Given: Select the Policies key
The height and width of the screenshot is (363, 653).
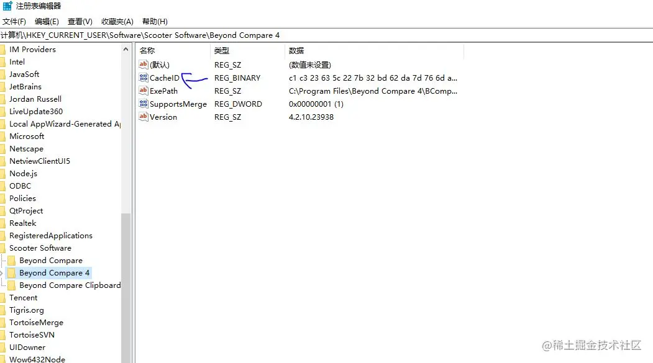Looking at the screenshot, I should click(x=22, y=199).
